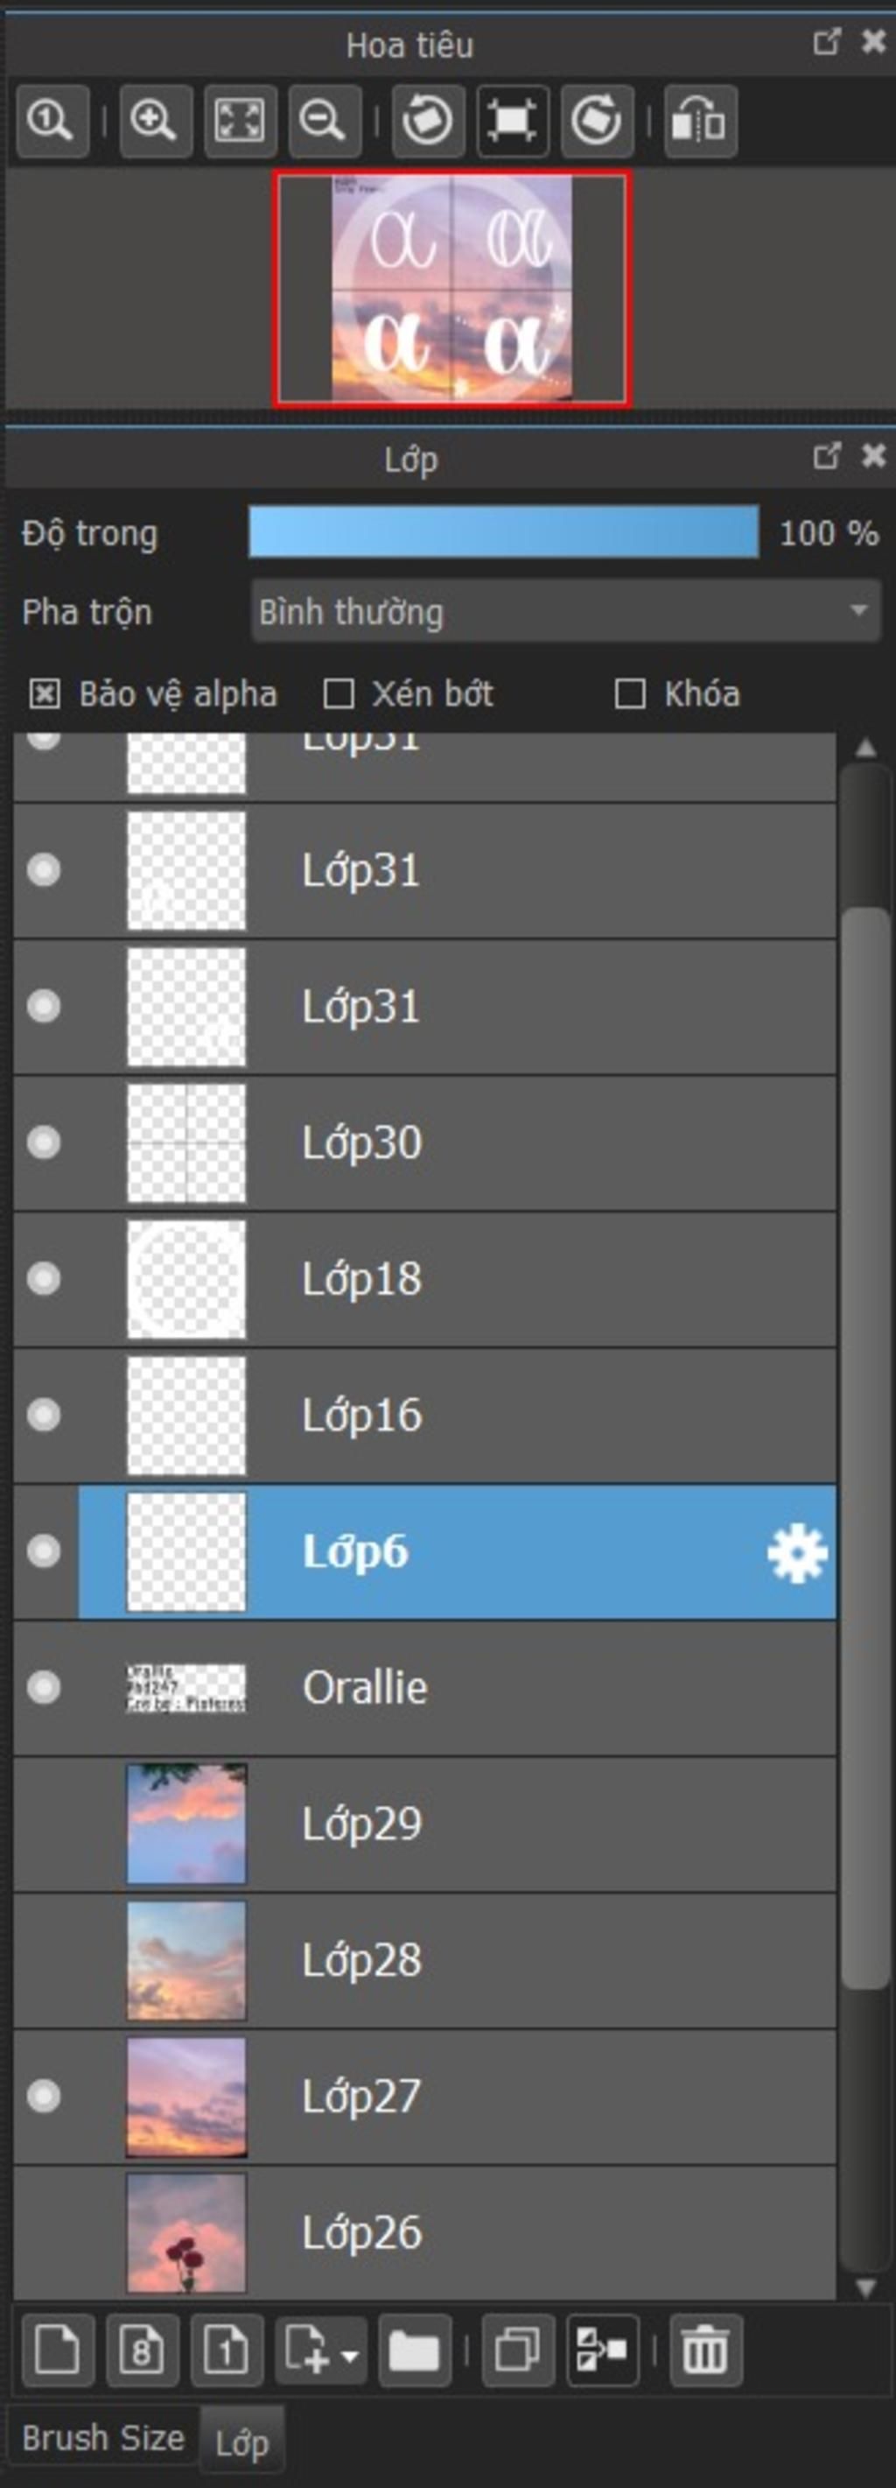Image resolution: width=896 pixels, height=2488 pixels.
Task: Delete the selected layer with trash icon
Action: [706, 2350]
